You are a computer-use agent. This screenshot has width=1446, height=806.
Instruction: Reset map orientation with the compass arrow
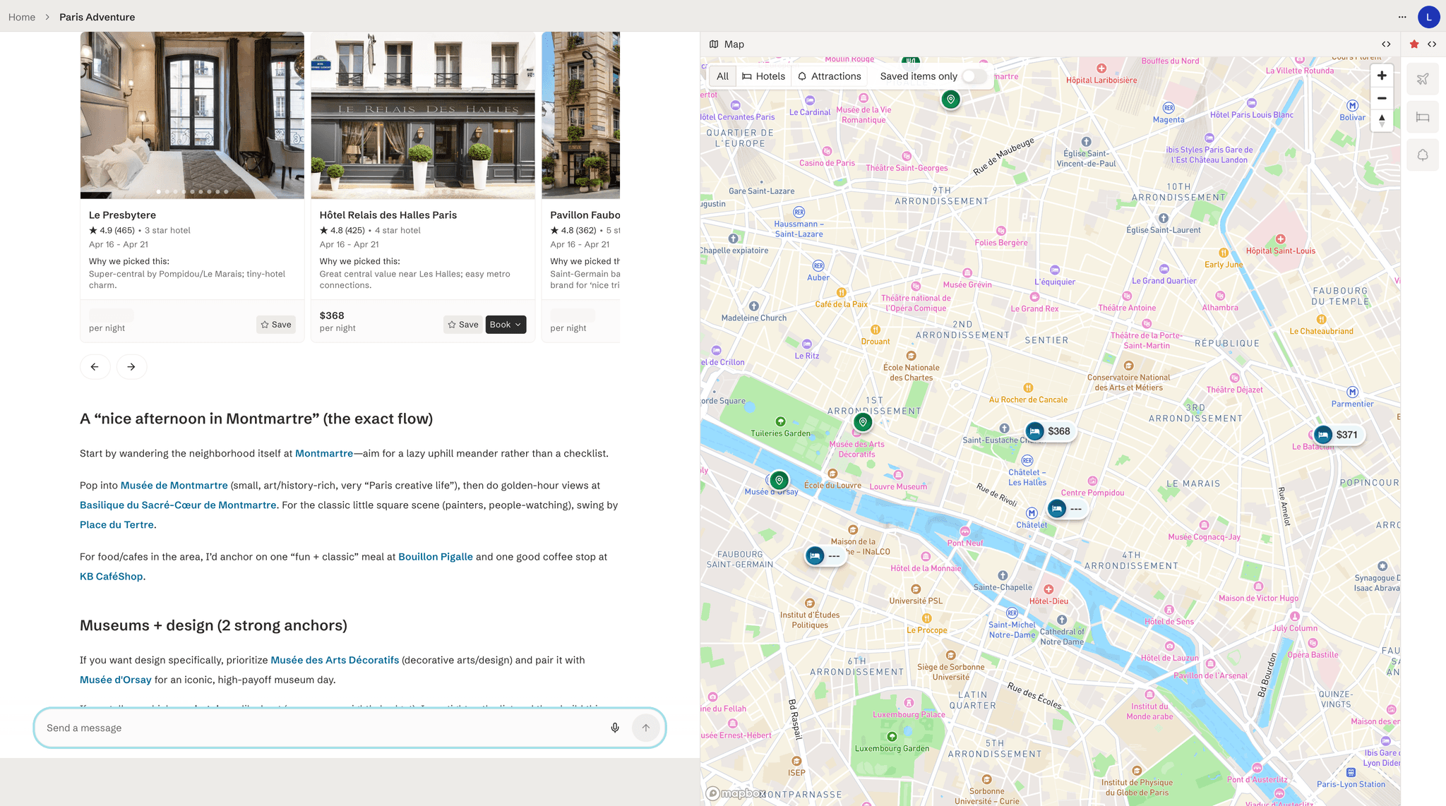pyautogui.click(x=1382, y=121)
